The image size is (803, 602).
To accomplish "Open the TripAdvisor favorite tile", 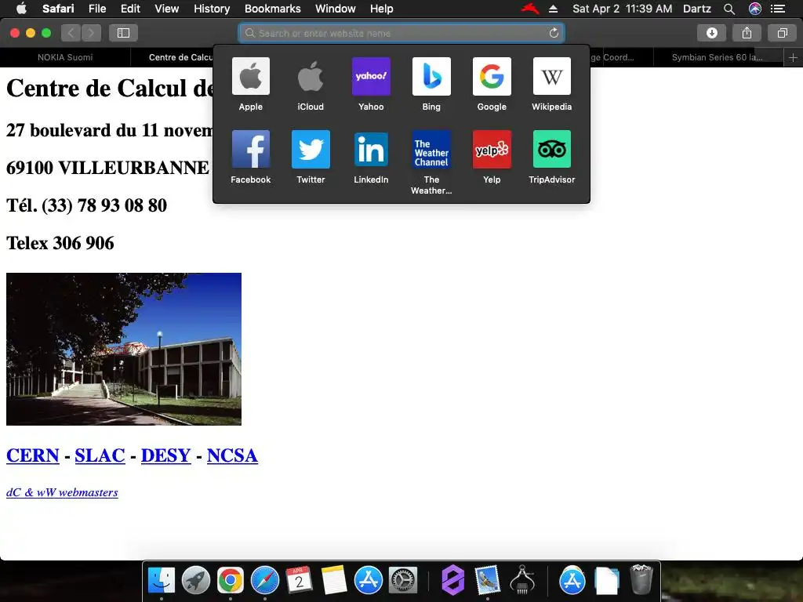I will point(551,149).
